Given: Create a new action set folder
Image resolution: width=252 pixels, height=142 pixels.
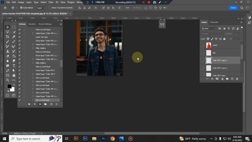Looking at the screenshot, I should (x=46, y=104).
